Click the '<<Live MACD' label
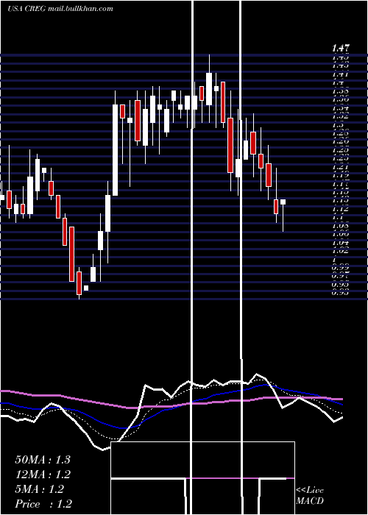 click(310, 496)
